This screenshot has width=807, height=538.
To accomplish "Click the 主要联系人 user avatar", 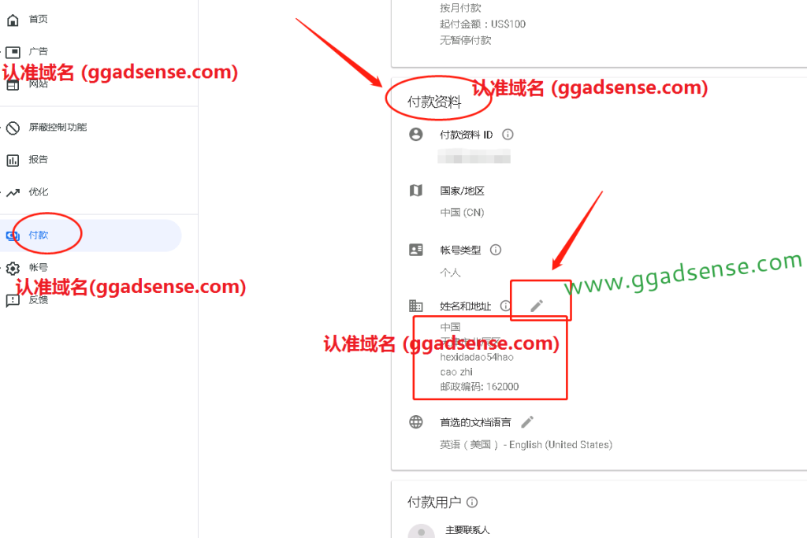I will tap(422, 532).
